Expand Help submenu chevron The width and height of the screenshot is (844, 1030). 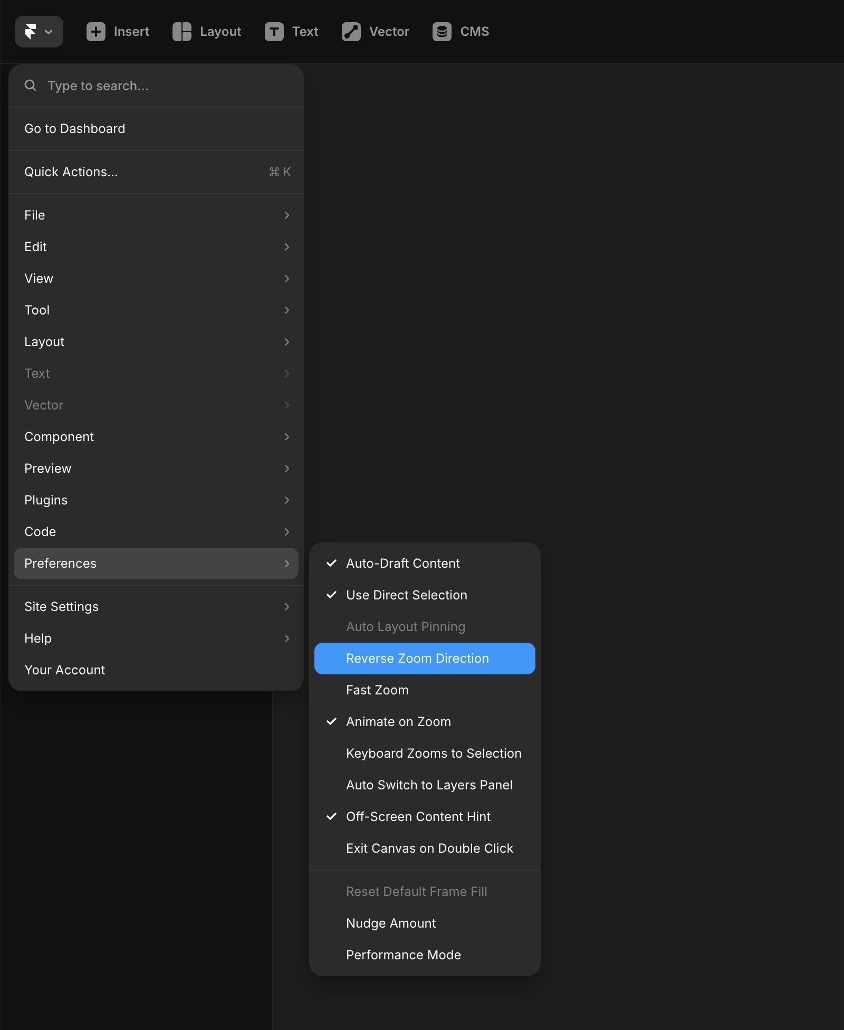coord(287,638)
